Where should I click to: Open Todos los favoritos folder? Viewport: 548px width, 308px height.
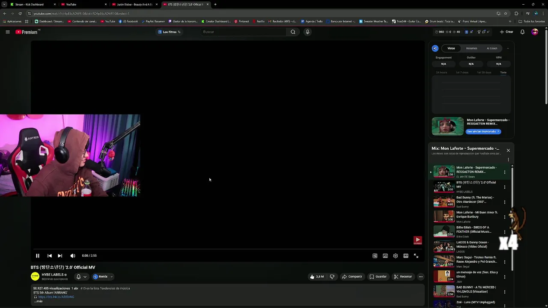click(x=531, y=21)
